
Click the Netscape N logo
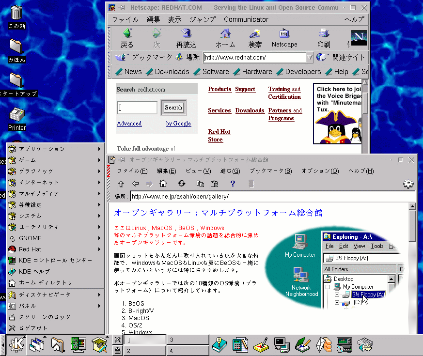(x=359, y=38)
